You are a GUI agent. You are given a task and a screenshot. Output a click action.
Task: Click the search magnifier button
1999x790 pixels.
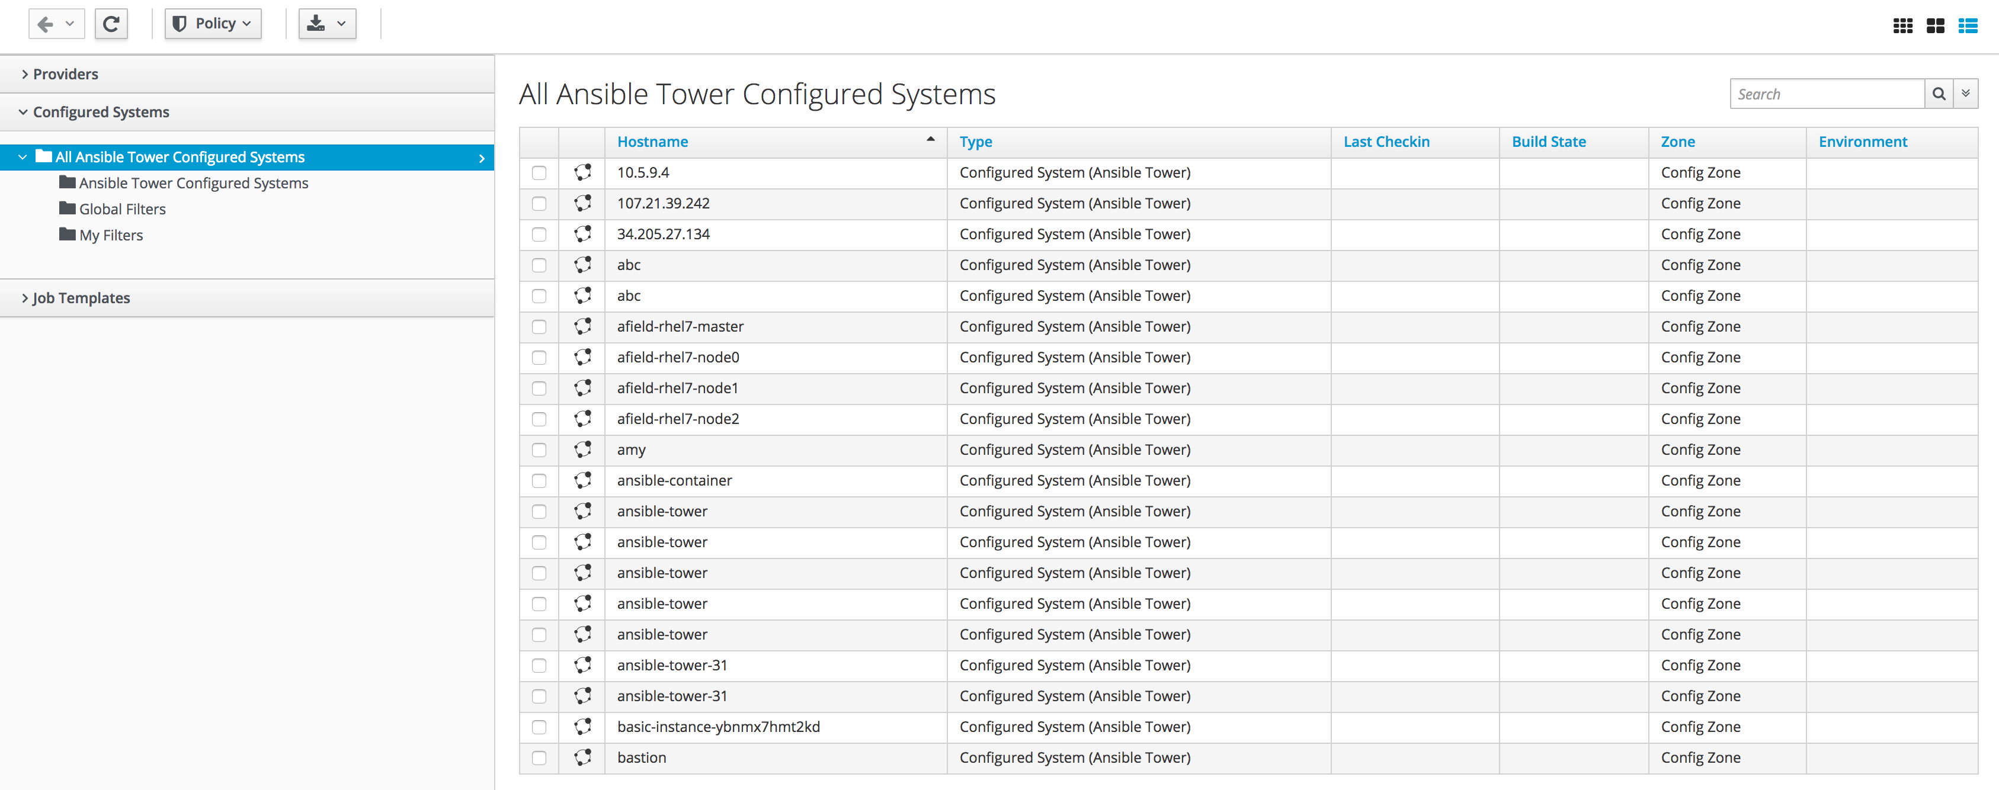pos(1939,94)
